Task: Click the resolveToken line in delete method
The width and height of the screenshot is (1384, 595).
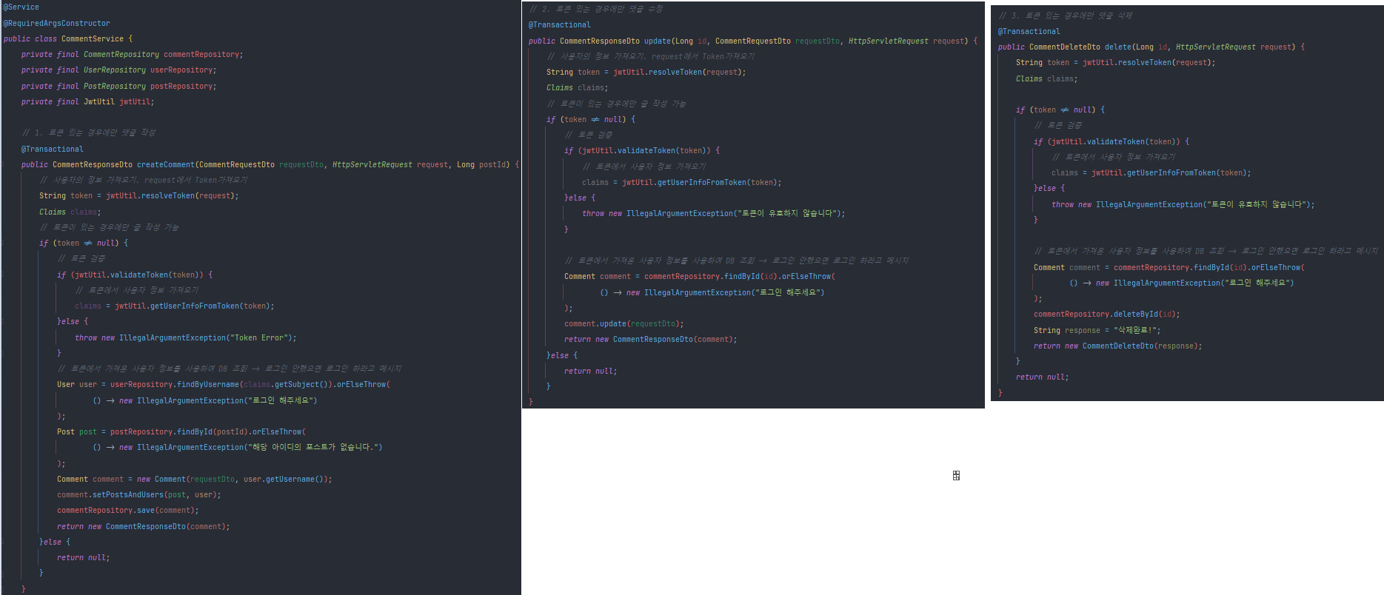Action: [1116, 63]
